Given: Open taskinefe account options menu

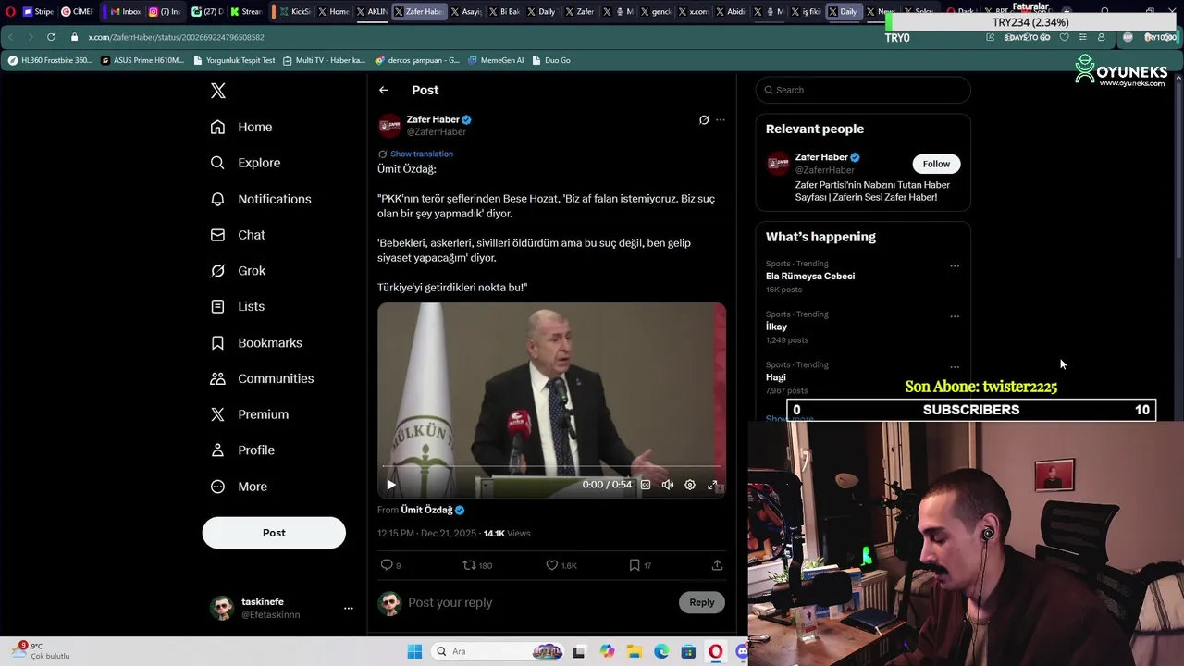Looking at the screenshot, I should coord(349,608).
